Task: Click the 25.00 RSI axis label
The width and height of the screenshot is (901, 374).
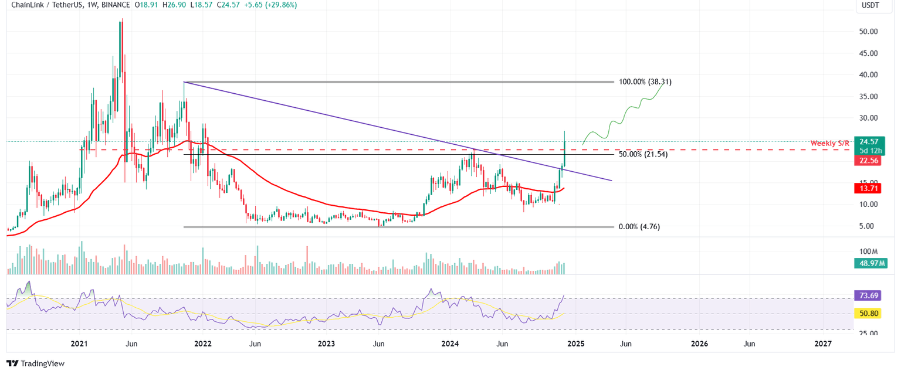Action: (868, 334)
